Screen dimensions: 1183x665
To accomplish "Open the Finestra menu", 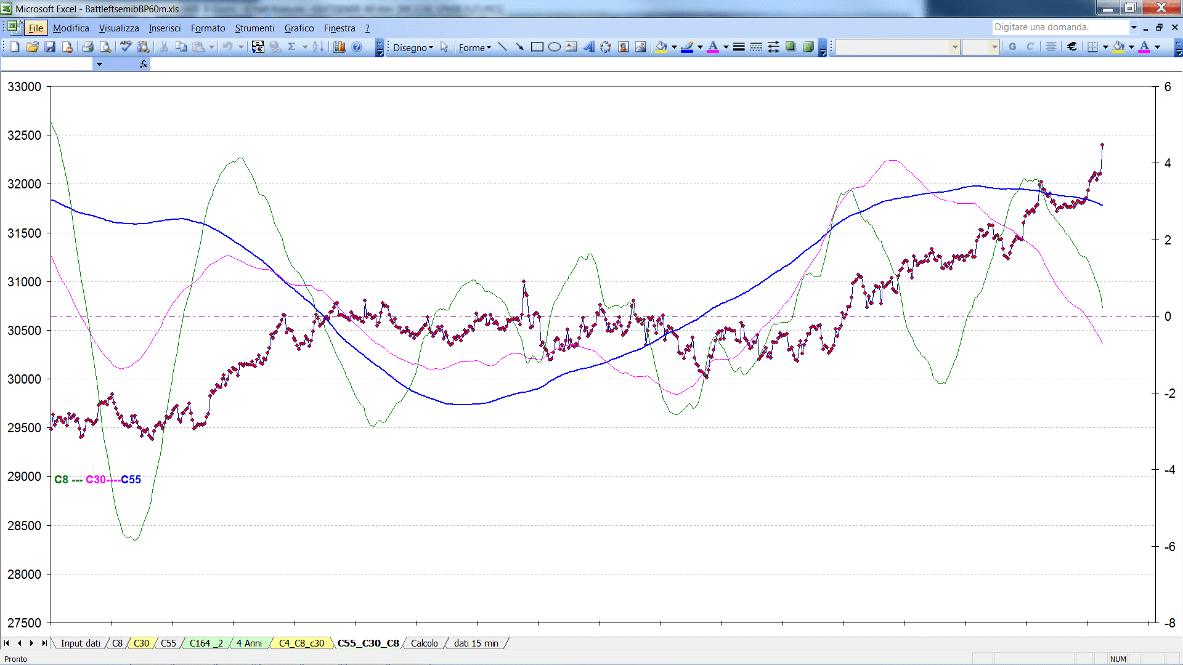I will pyautogui.click(x=339, y=28).
